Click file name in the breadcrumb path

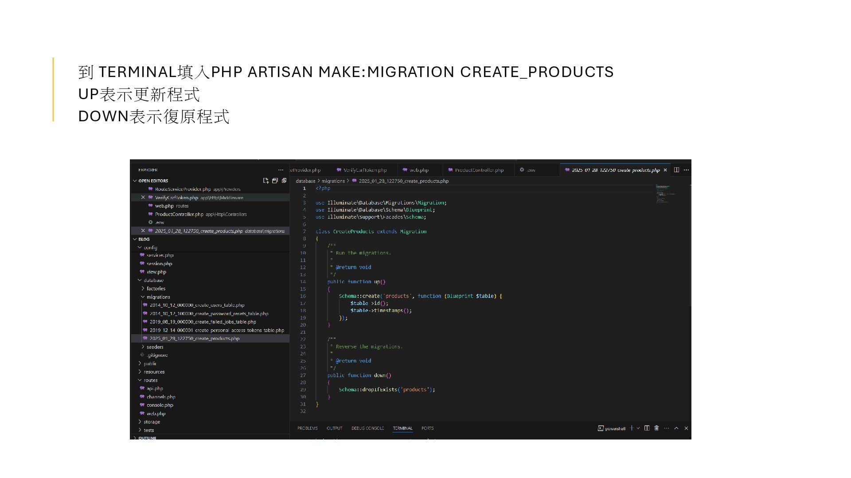click(403, 181)
